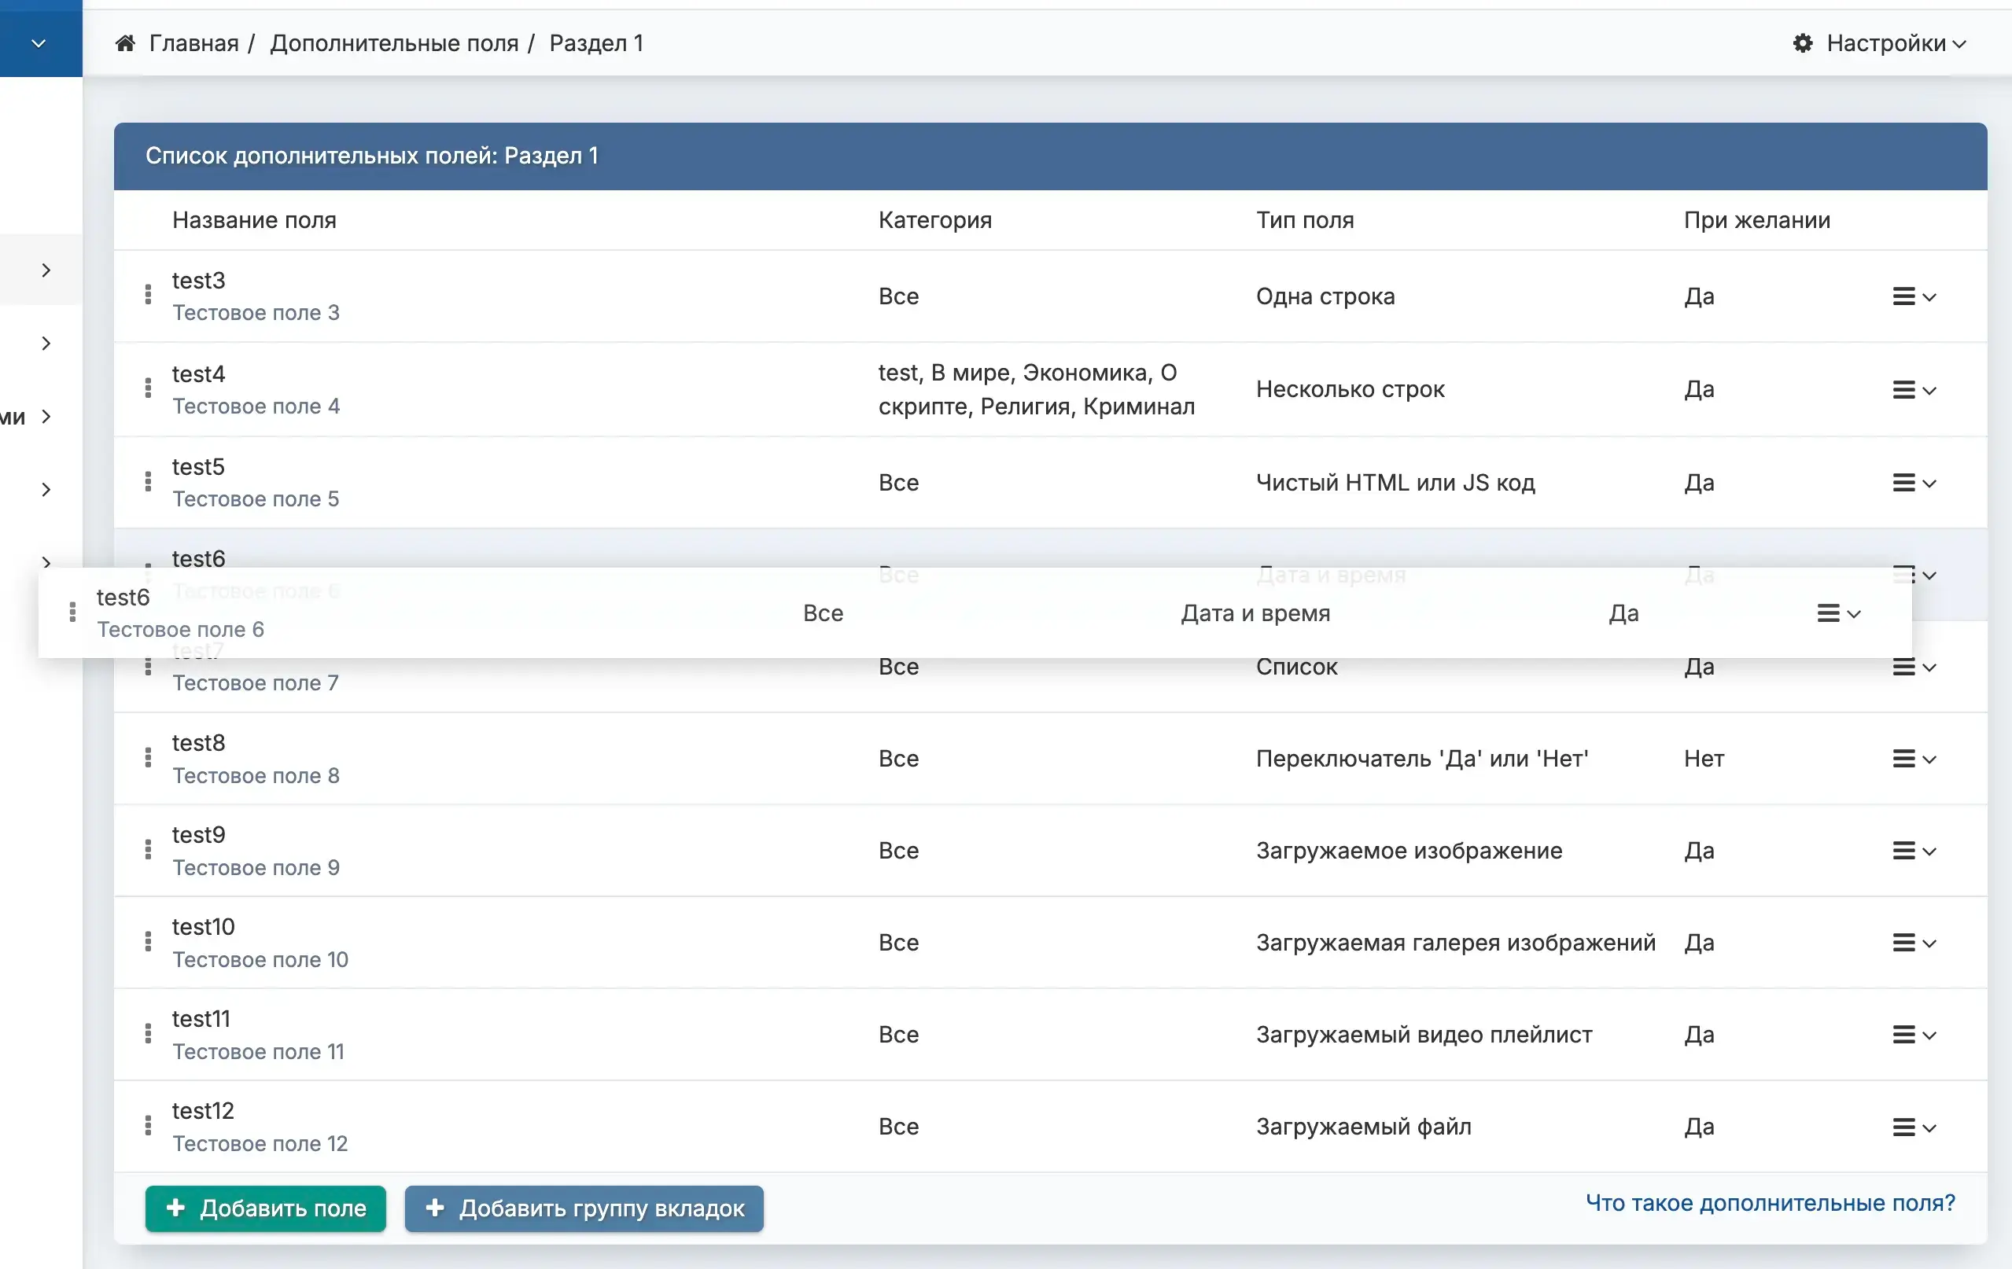This screenshot has width=2012, height=1269.
Task: Click the При желании column header
Action: pos(1757,219)
